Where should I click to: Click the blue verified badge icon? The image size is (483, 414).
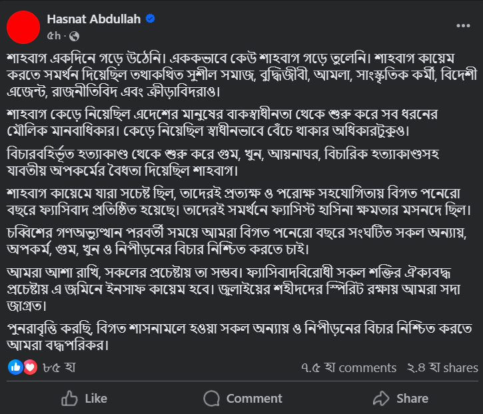click(x=151, y=19)
